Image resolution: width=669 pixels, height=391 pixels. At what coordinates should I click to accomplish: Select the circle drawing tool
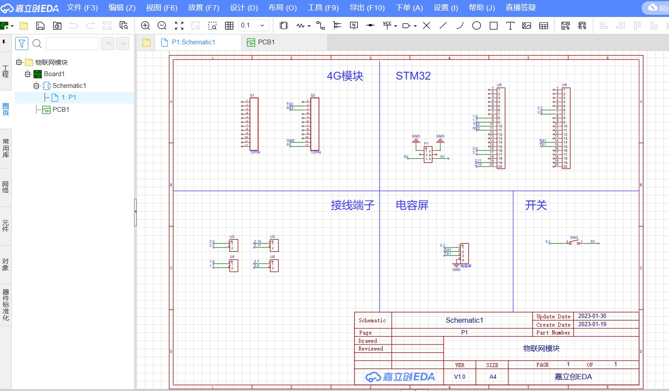point(477,26)
